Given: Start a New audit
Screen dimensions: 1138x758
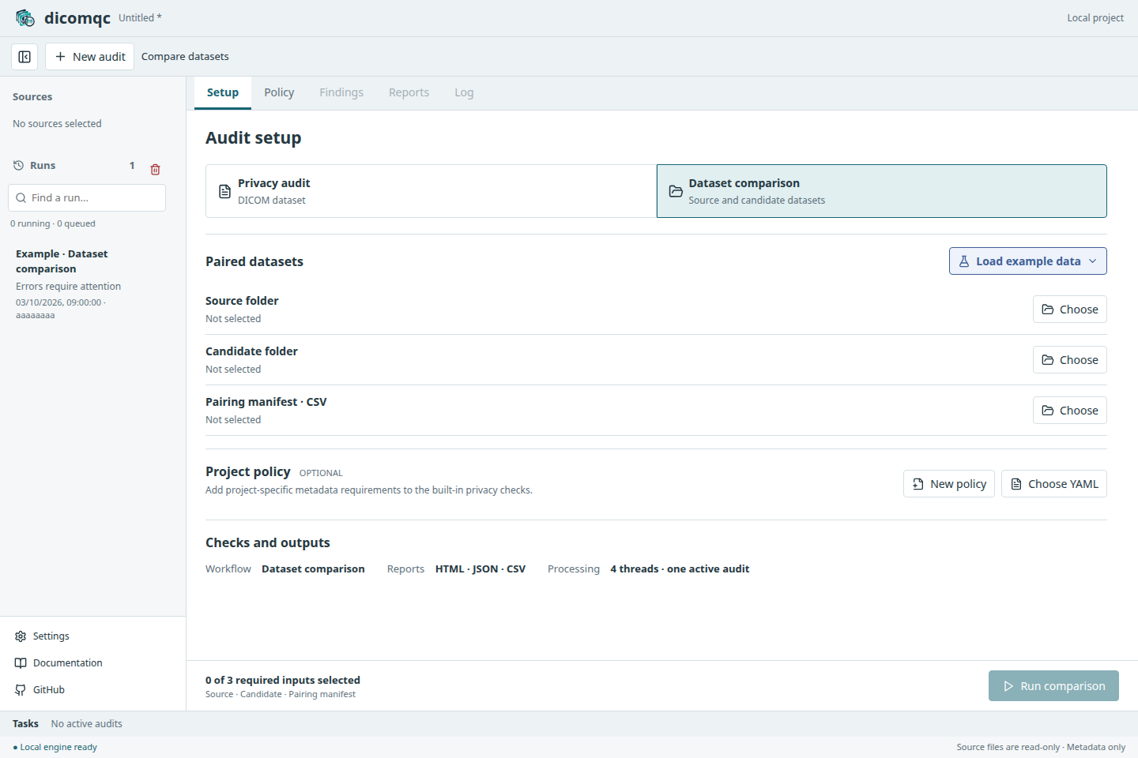Looking at the screenshot, I should tap(90, 57).
